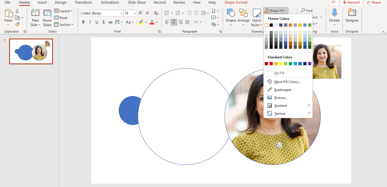The height and width of the screenshot is (187, 387).
Task: Click the Clear All Formatting icon
Action: click(156, 13)
